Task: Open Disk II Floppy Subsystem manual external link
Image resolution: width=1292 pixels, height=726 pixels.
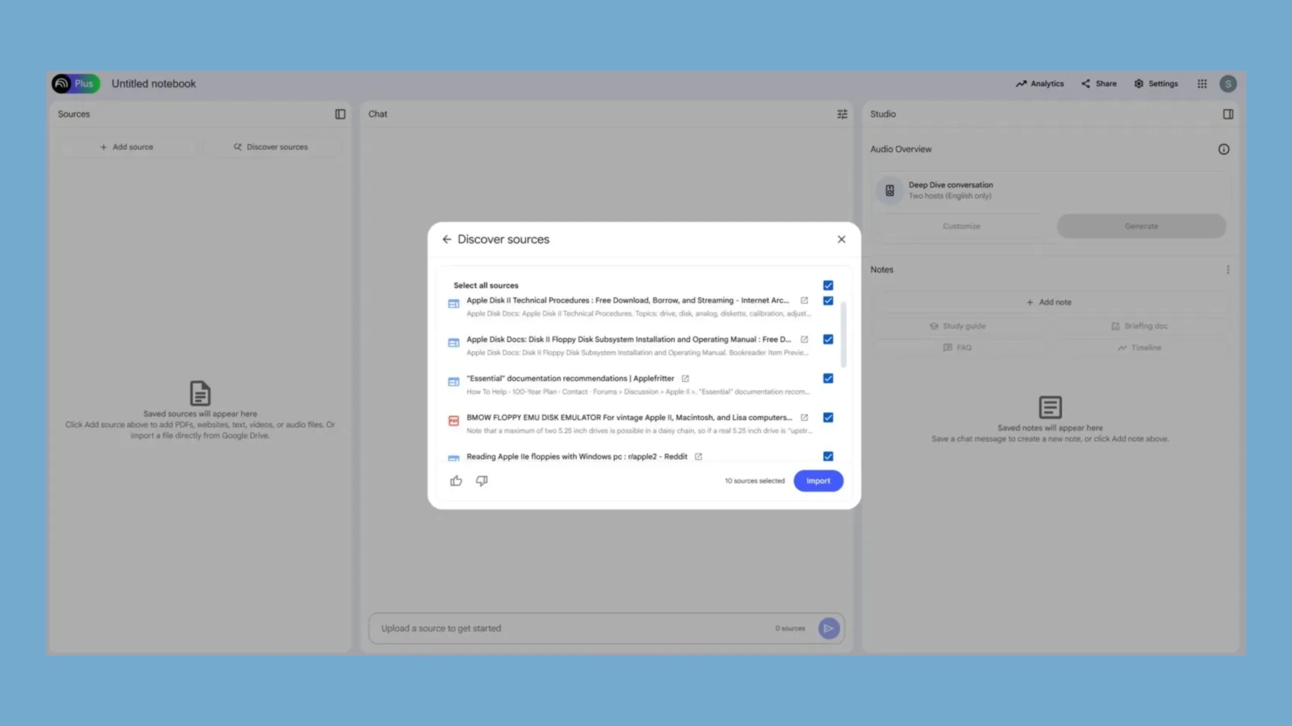Action: tap(804, 339)
